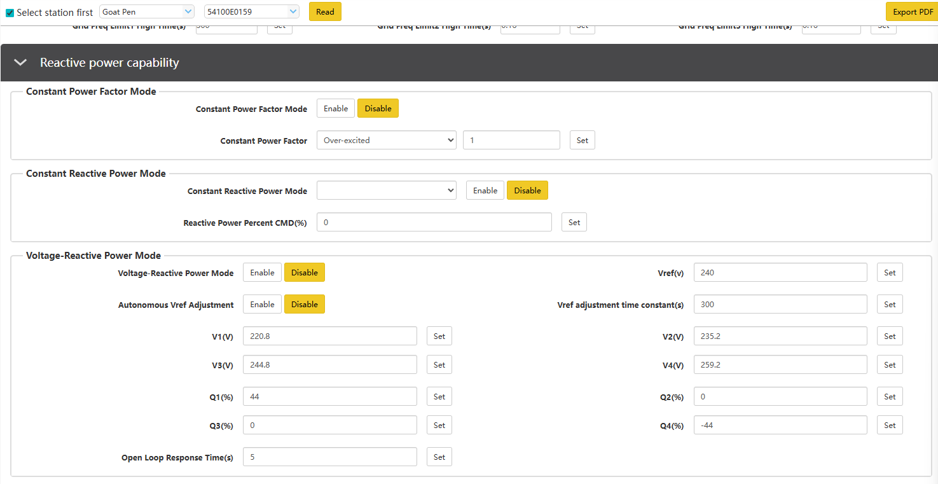Image resolution: width=938 pixels, height=484 pixels.
Task: Click the Read button
Action: point(325,11)
